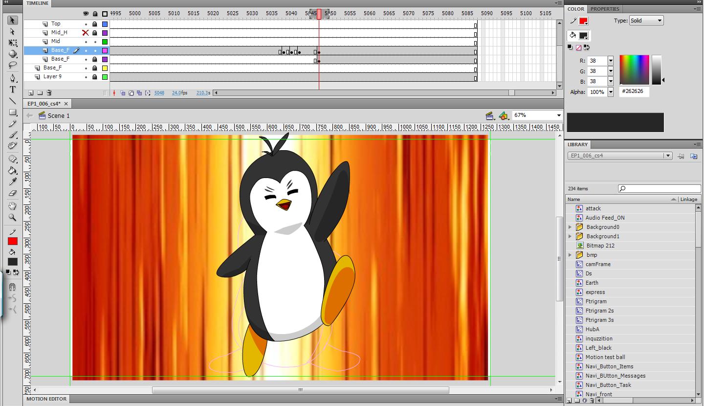704x406 pixels.
Task: Click the Timeline panel tab
Action: (38, 3)
